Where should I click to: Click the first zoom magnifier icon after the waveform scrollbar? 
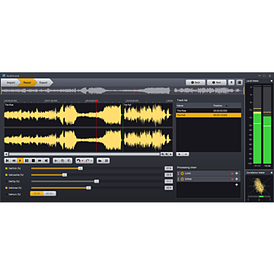162,154
